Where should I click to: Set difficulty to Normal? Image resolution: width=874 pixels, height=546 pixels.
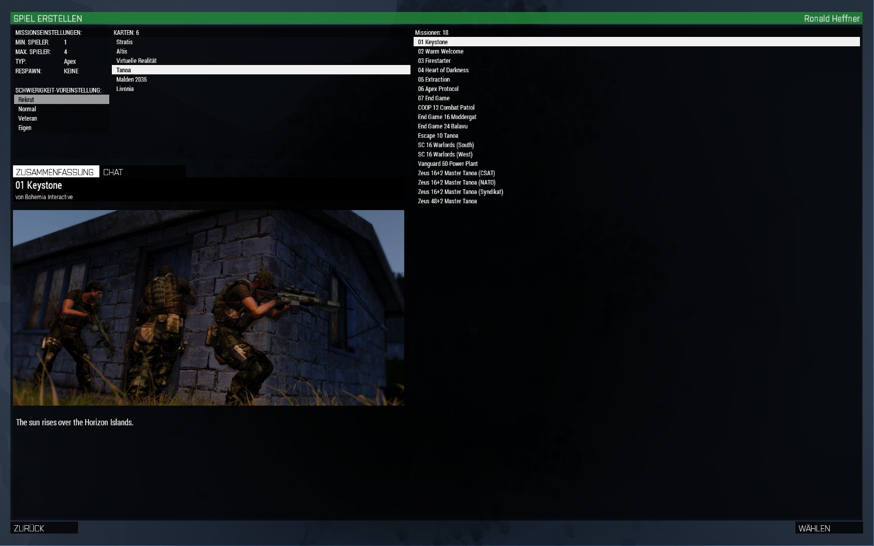click(61, 109)
